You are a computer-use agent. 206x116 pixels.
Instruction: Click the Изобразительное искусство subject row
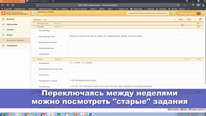click(x=117, y=69)
